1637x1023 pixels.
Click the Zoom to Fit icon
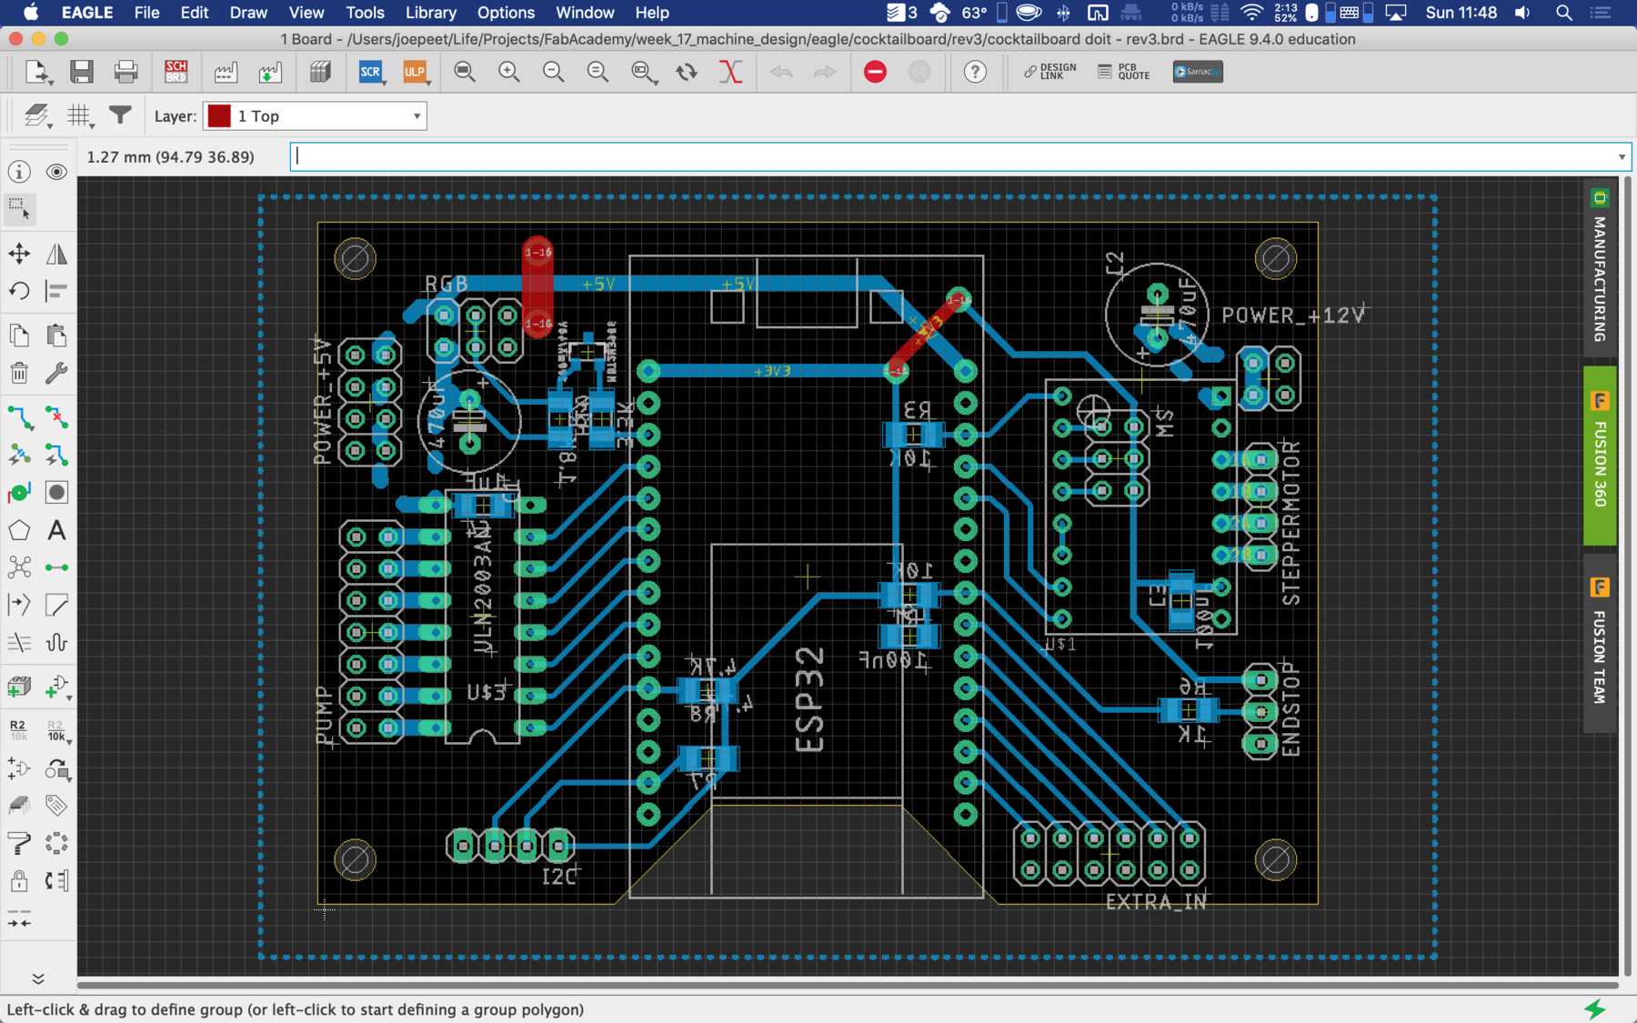[465, 72]
